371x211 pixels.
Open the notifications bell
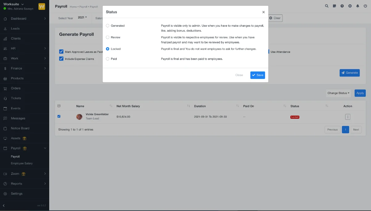357,6
